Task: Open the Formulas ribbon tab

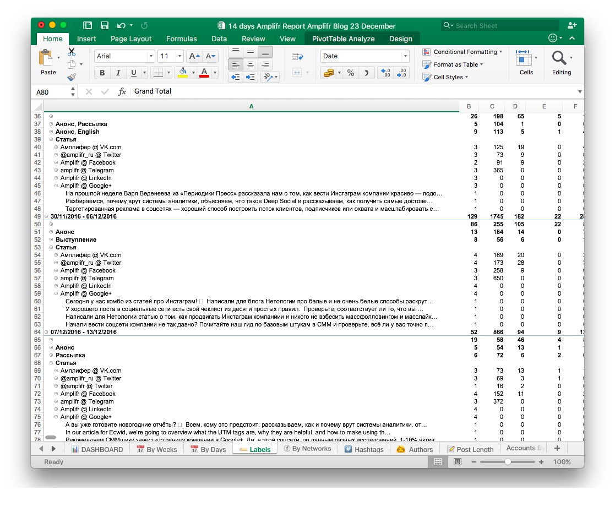Action: (x=182, y=39)
